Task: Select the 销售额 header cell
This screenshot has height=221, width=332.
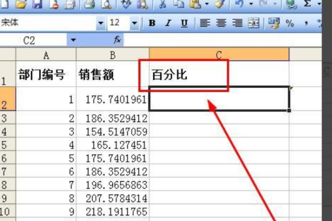Action: [x=113, y=75]
